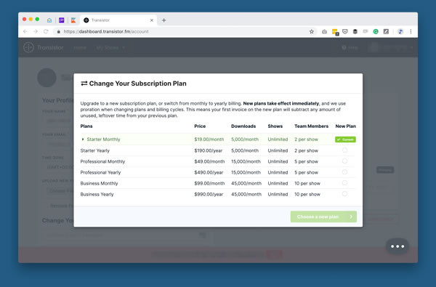
Task: Click the $99.00/month price cell
Action: (209, 183)
